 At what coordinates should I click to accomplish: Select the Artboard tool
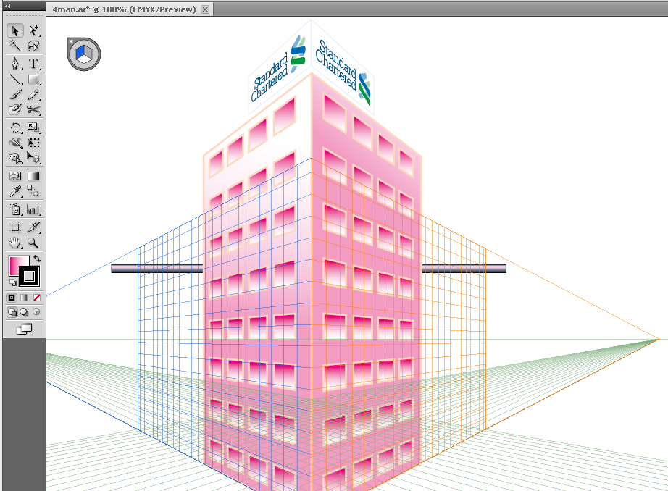tap(15, 227)
